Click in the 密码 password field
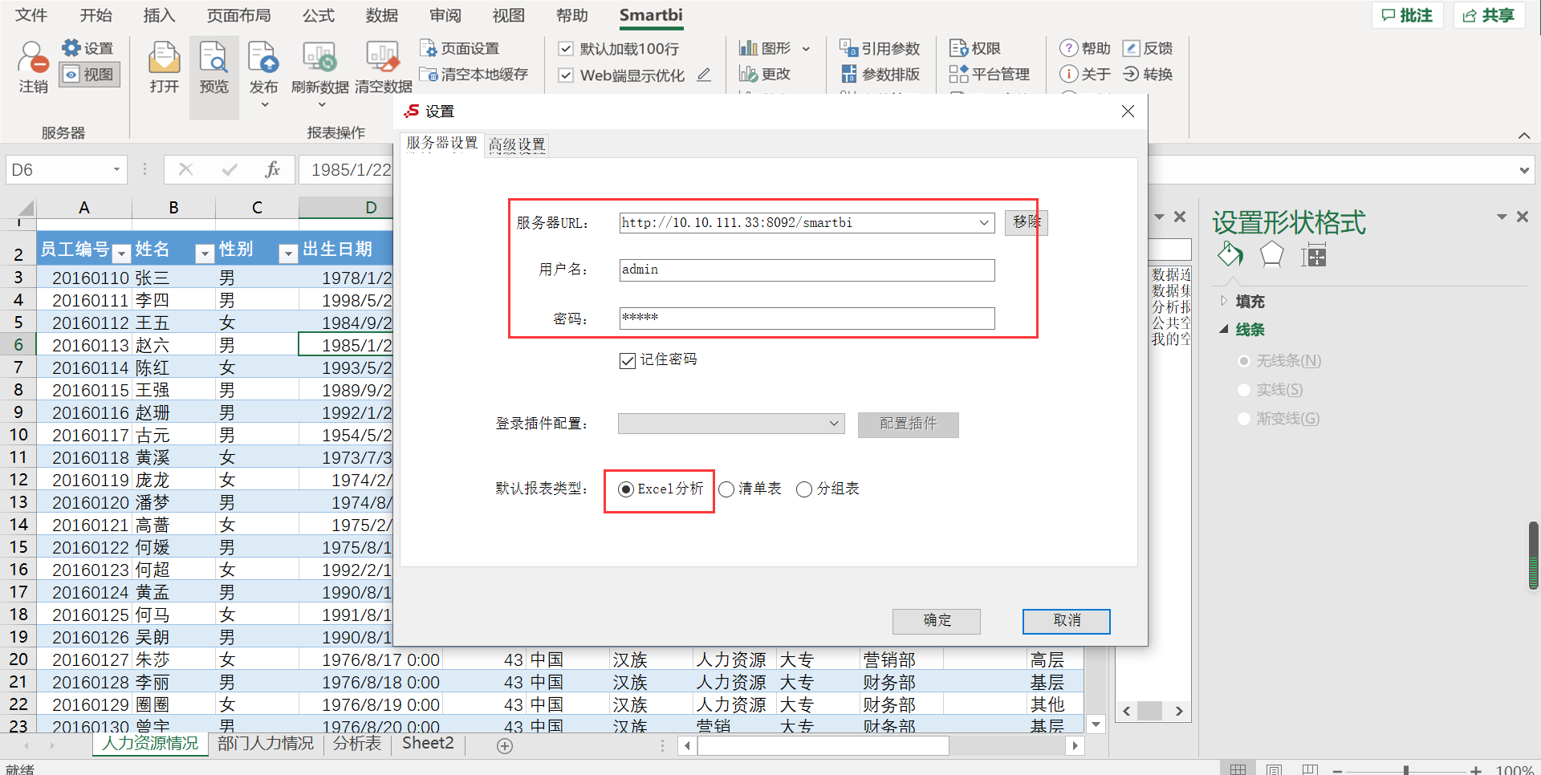The image size is (1541, 775). (x=807, y=319)
